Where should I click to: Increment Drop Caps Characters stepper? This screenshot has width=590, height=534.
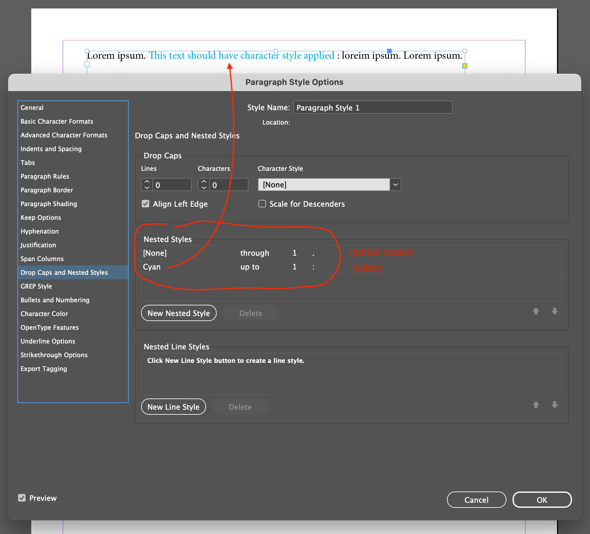[204, 182]
